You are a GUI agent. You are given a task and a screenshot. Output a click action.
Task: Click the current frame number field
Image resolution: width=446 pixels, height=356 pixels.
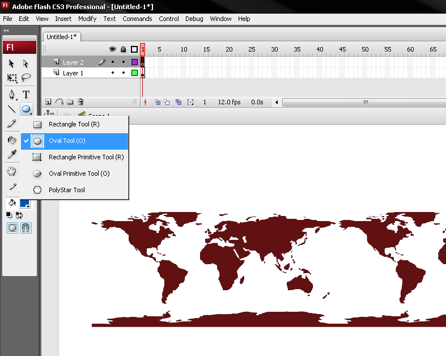pos(205,102)
